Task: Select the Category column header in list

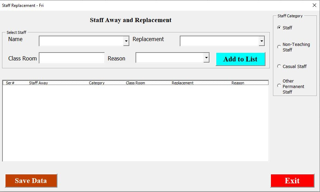Action: point(97,83)
